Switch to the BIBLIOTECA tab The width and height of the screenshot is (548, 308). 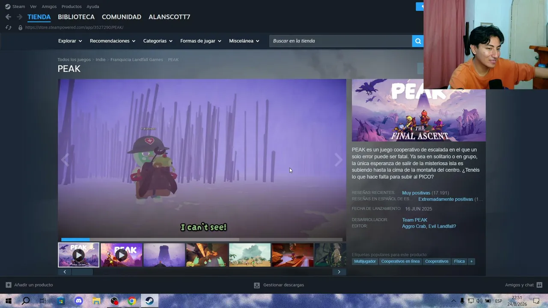pyautogui.click(x=76, y=17)
